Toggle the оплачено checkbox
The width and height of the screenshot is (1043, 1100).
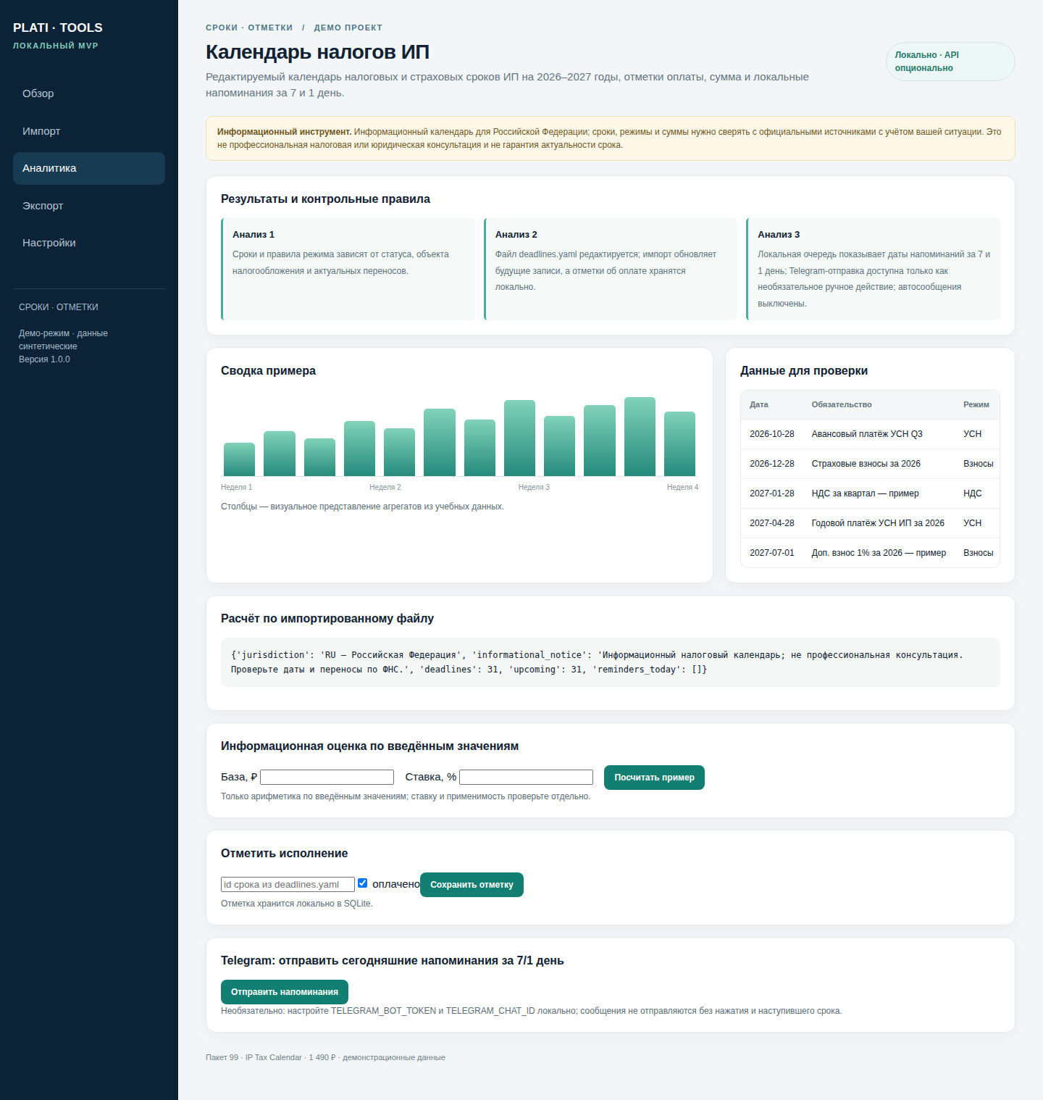(363, 883)
